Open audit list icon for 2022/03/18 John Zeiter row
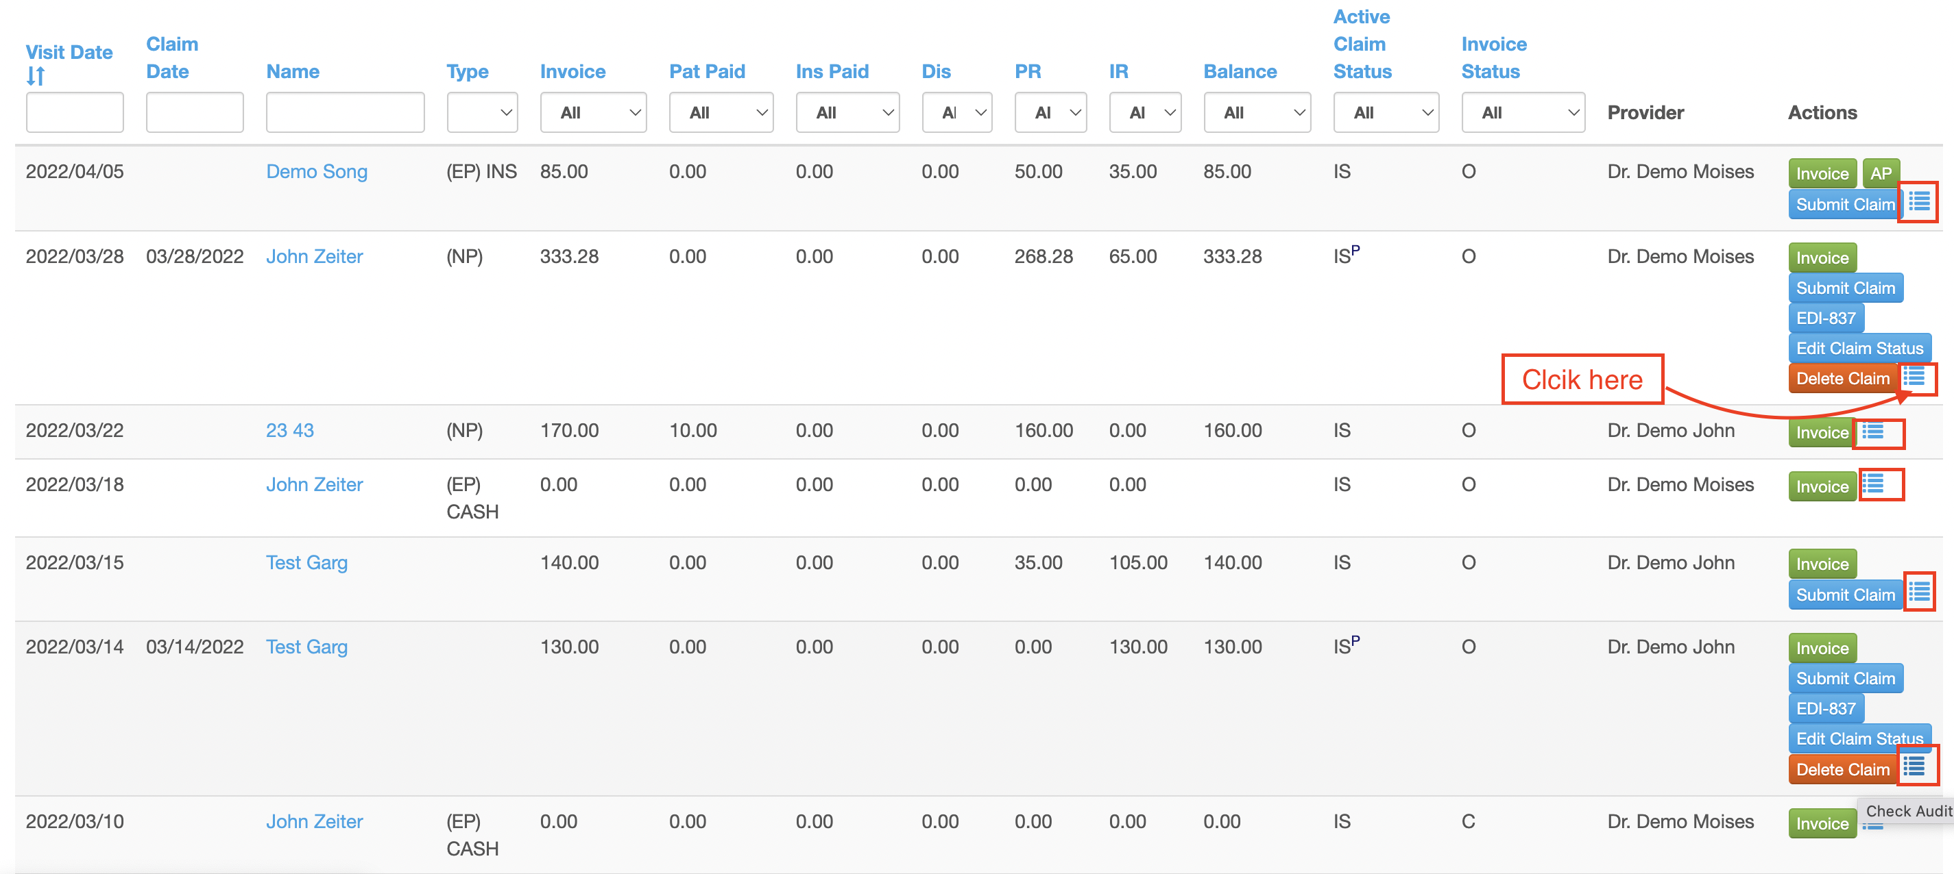 (x=1873, y=484)
